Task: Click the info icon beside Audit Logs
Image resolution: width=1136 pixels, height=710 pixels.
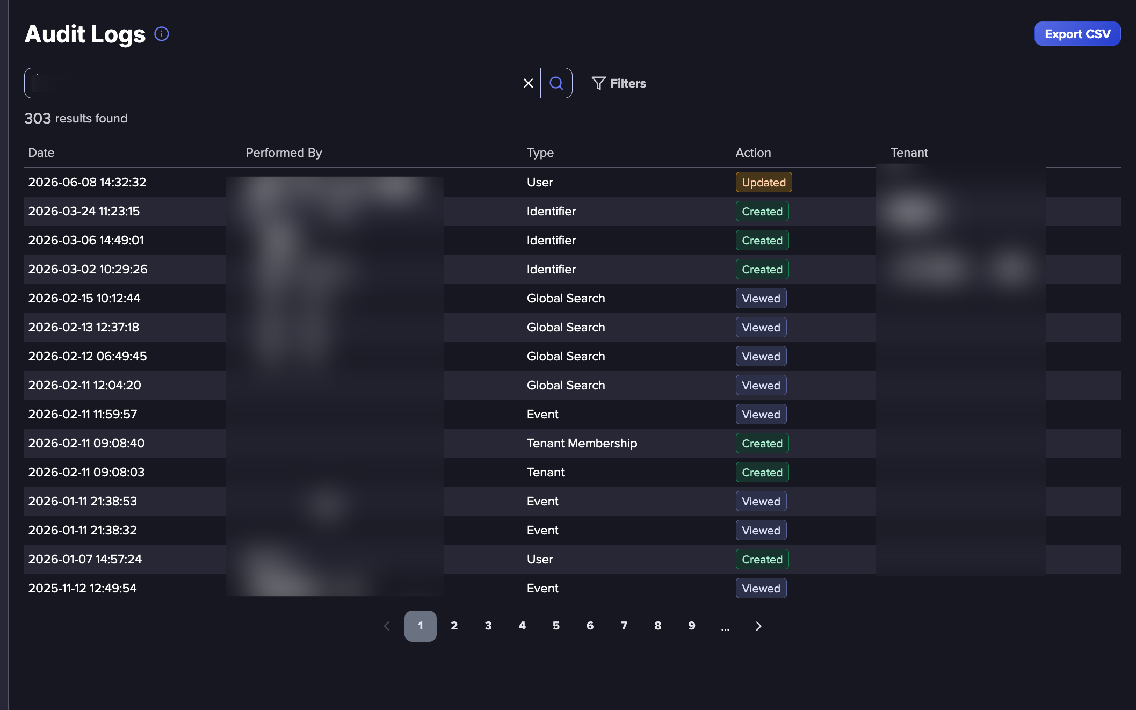Action: pos(162,34)
